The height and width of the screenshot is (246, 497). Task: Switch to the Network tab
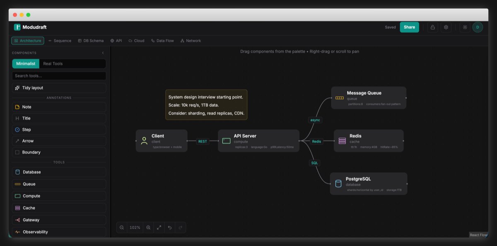coord(191,41)
